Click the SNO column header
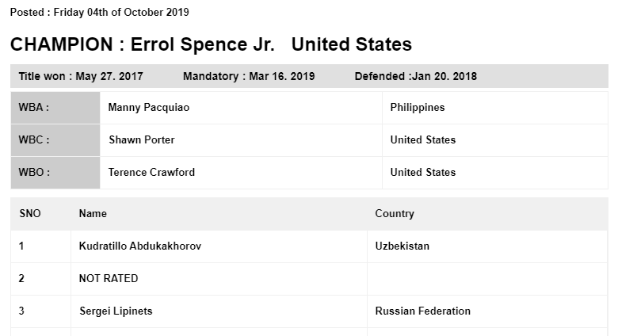Image resolution: width=618 pixels, height=336 pixels. pyautogui.click(x=30, y=213)
